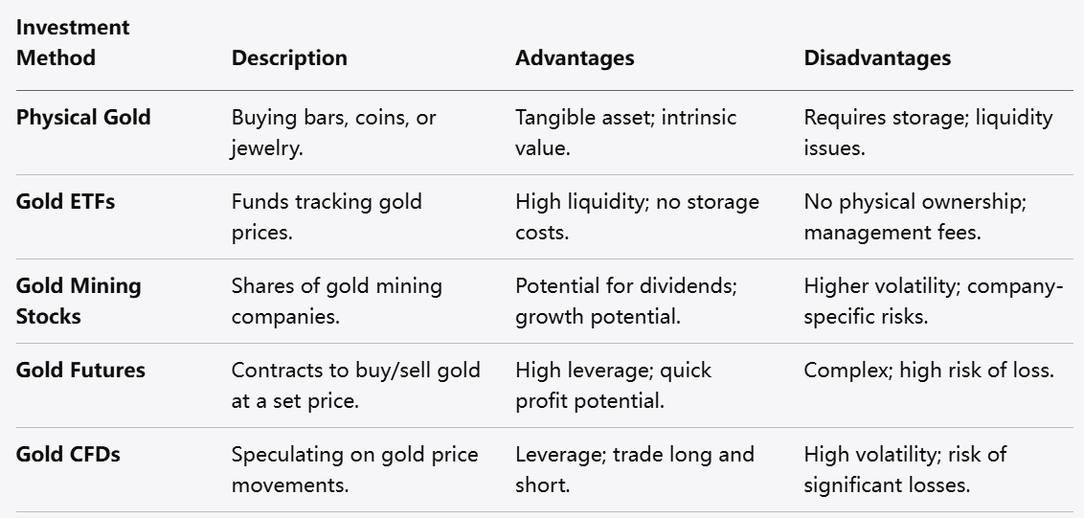The height and width of the screenshot is (518, 1084).
Task: Click the Disadvantages column header
Action: (877, 58)
